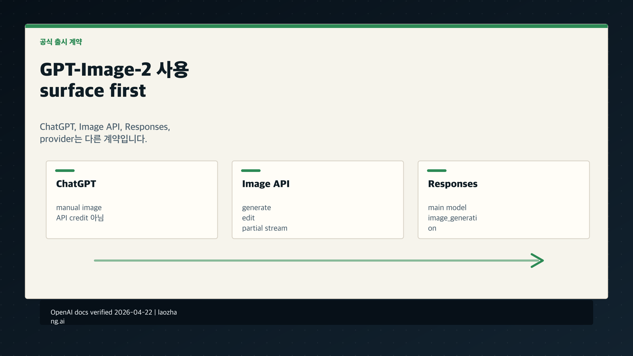Click the Image API card
Image resolution: width=633 pixels, height=356 pixels.
point(318,200)
